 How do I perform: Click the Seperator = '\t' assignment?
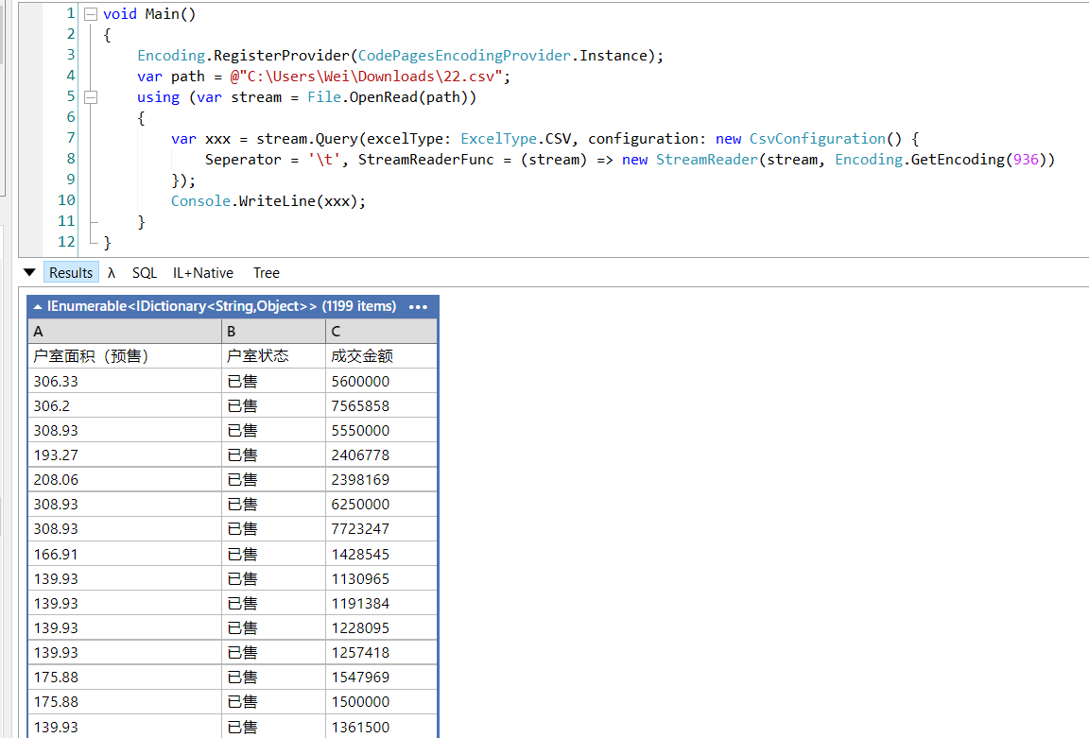click(x=272, y=160)
